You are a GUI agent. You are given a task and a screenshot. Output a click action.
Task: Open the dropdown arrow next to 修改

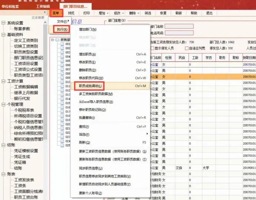[x=123, y=13]
